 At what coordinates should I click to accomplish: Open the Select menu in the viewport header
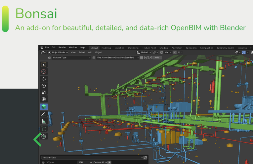point(82,53)
